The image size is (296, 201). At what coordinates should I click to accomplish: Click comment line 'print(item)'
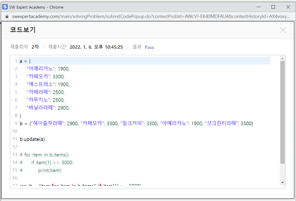pos(50,171)
